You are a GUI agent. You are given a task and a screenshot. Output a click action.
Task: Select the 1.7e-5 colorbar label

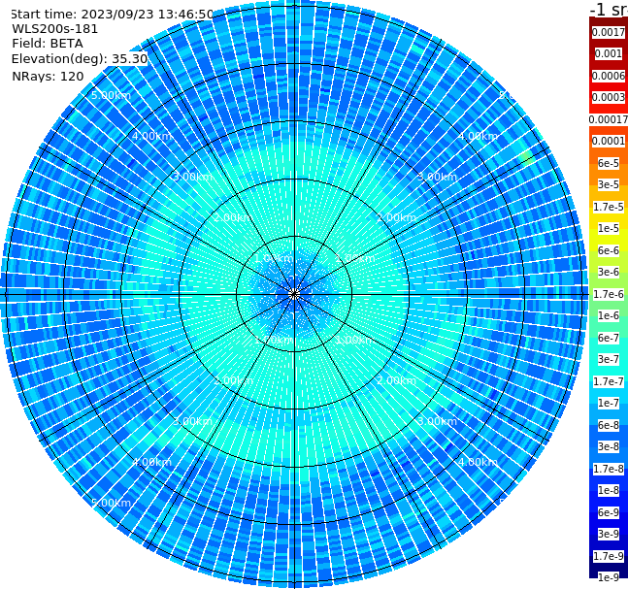tap(609, 207)
